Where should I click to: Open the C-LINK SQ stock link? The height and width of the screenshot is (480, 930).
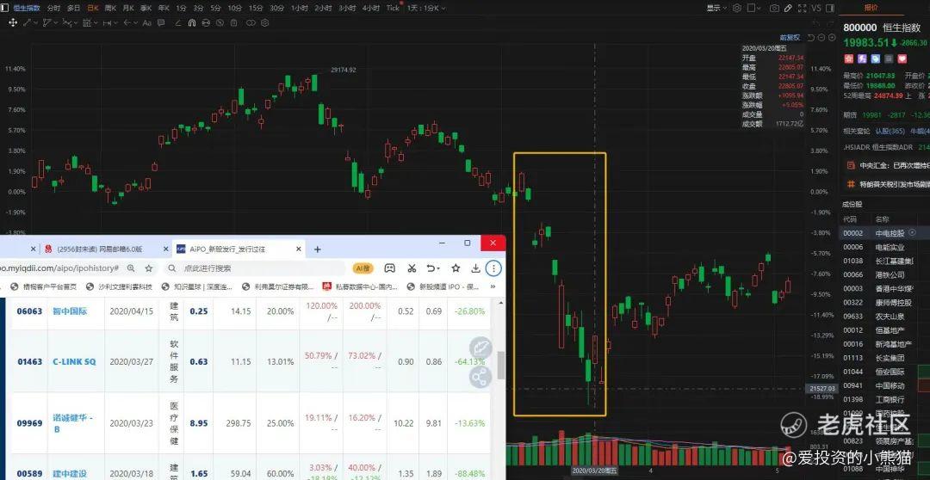click(74, 361)
